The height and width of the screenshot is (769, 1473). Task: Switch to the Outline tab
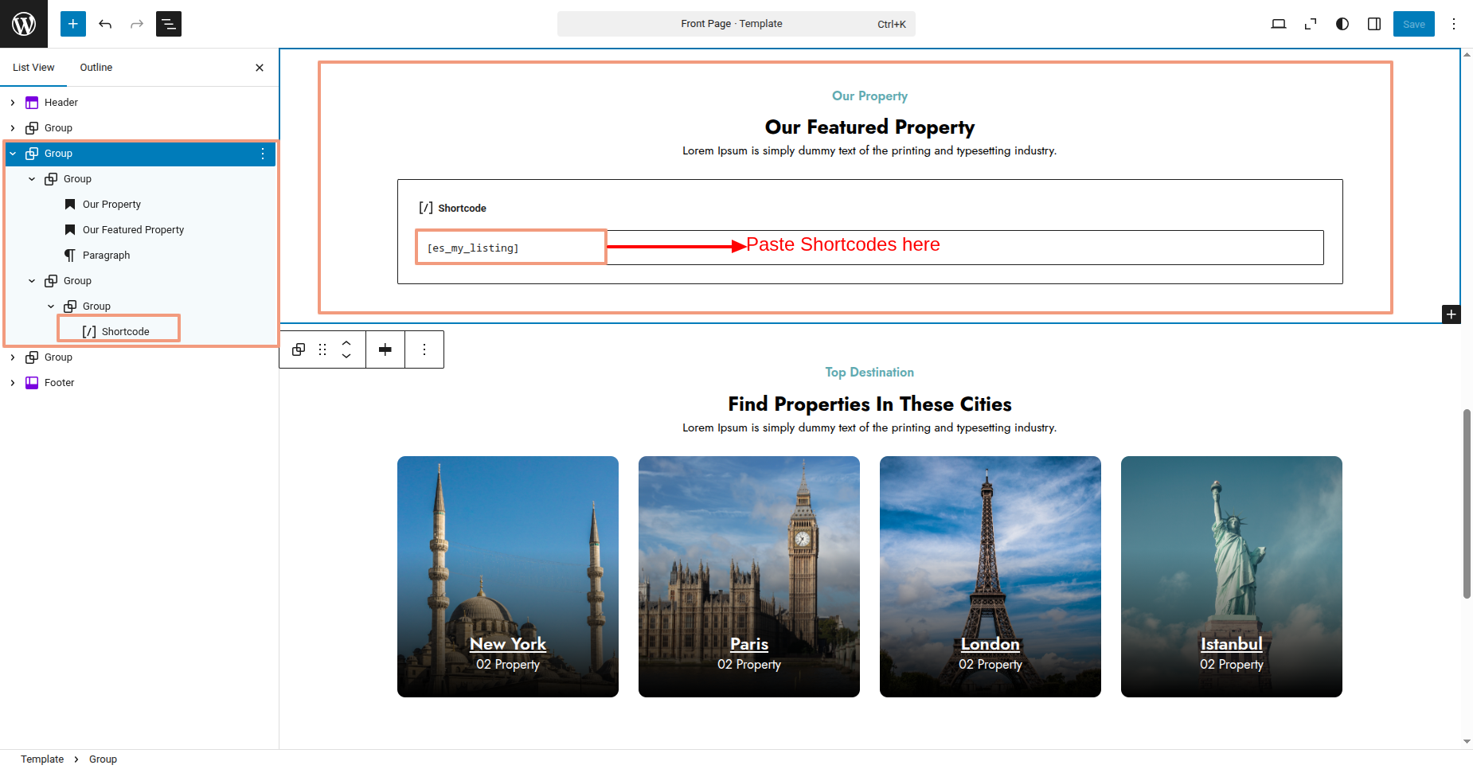pos(96,68)
